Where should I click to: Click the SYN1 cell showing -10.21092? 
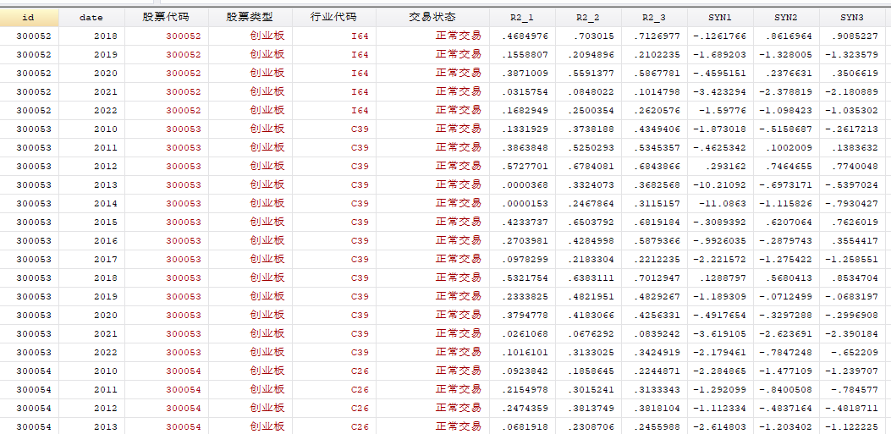722,184
